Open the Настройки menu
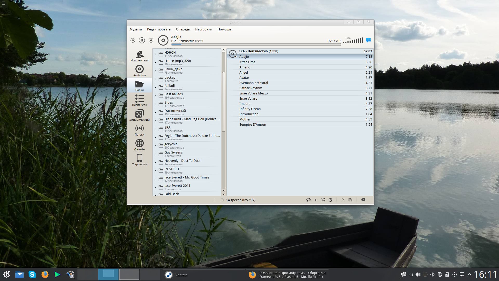 point(203,29)
